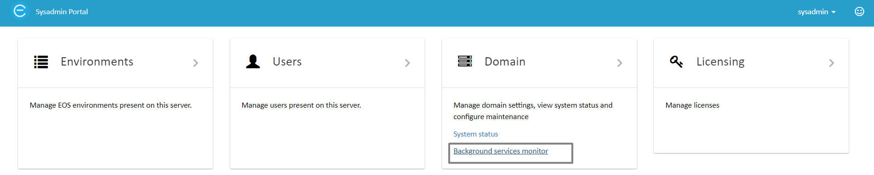Open the Users card title
874x175 pixels.
[287, 62]
